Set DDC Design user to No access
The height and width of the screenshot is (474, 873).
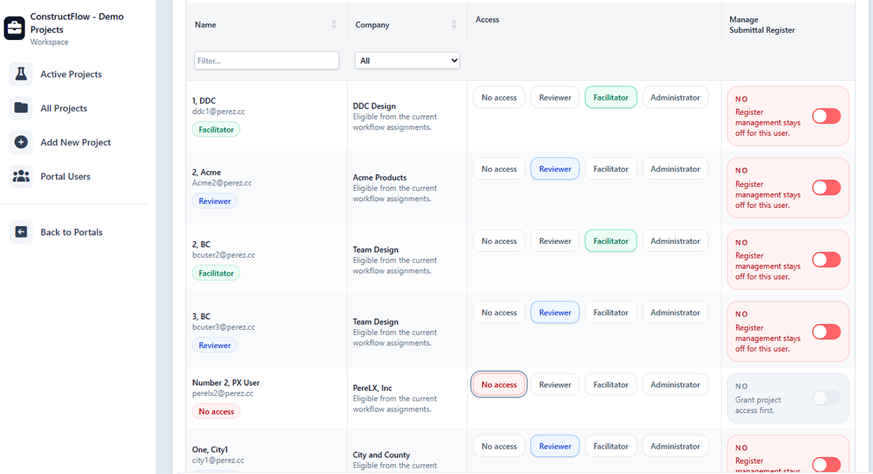tap(499, 98)
